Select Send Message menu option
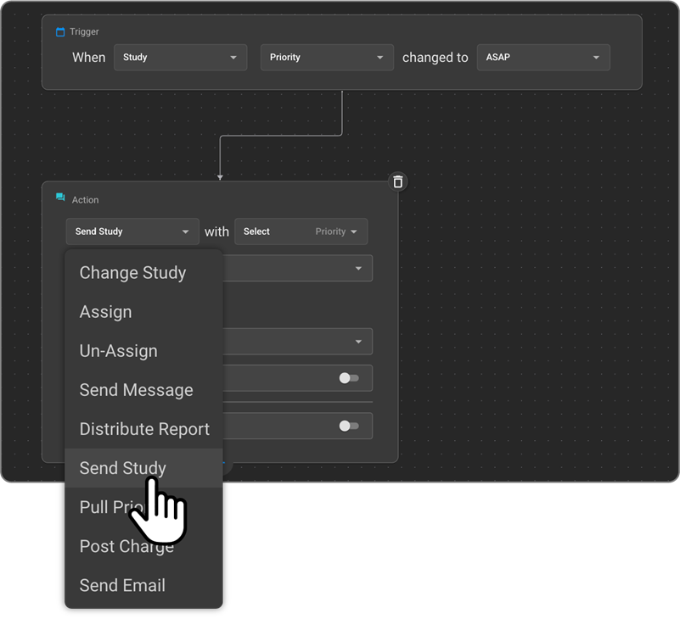This screenshot has width=680, height=619. click(136, 390)
